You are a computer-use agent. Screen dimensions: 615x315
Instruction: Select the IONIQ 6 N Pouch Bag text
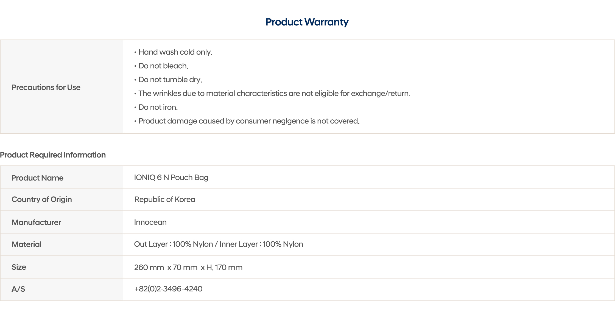[x=171, y=178]
